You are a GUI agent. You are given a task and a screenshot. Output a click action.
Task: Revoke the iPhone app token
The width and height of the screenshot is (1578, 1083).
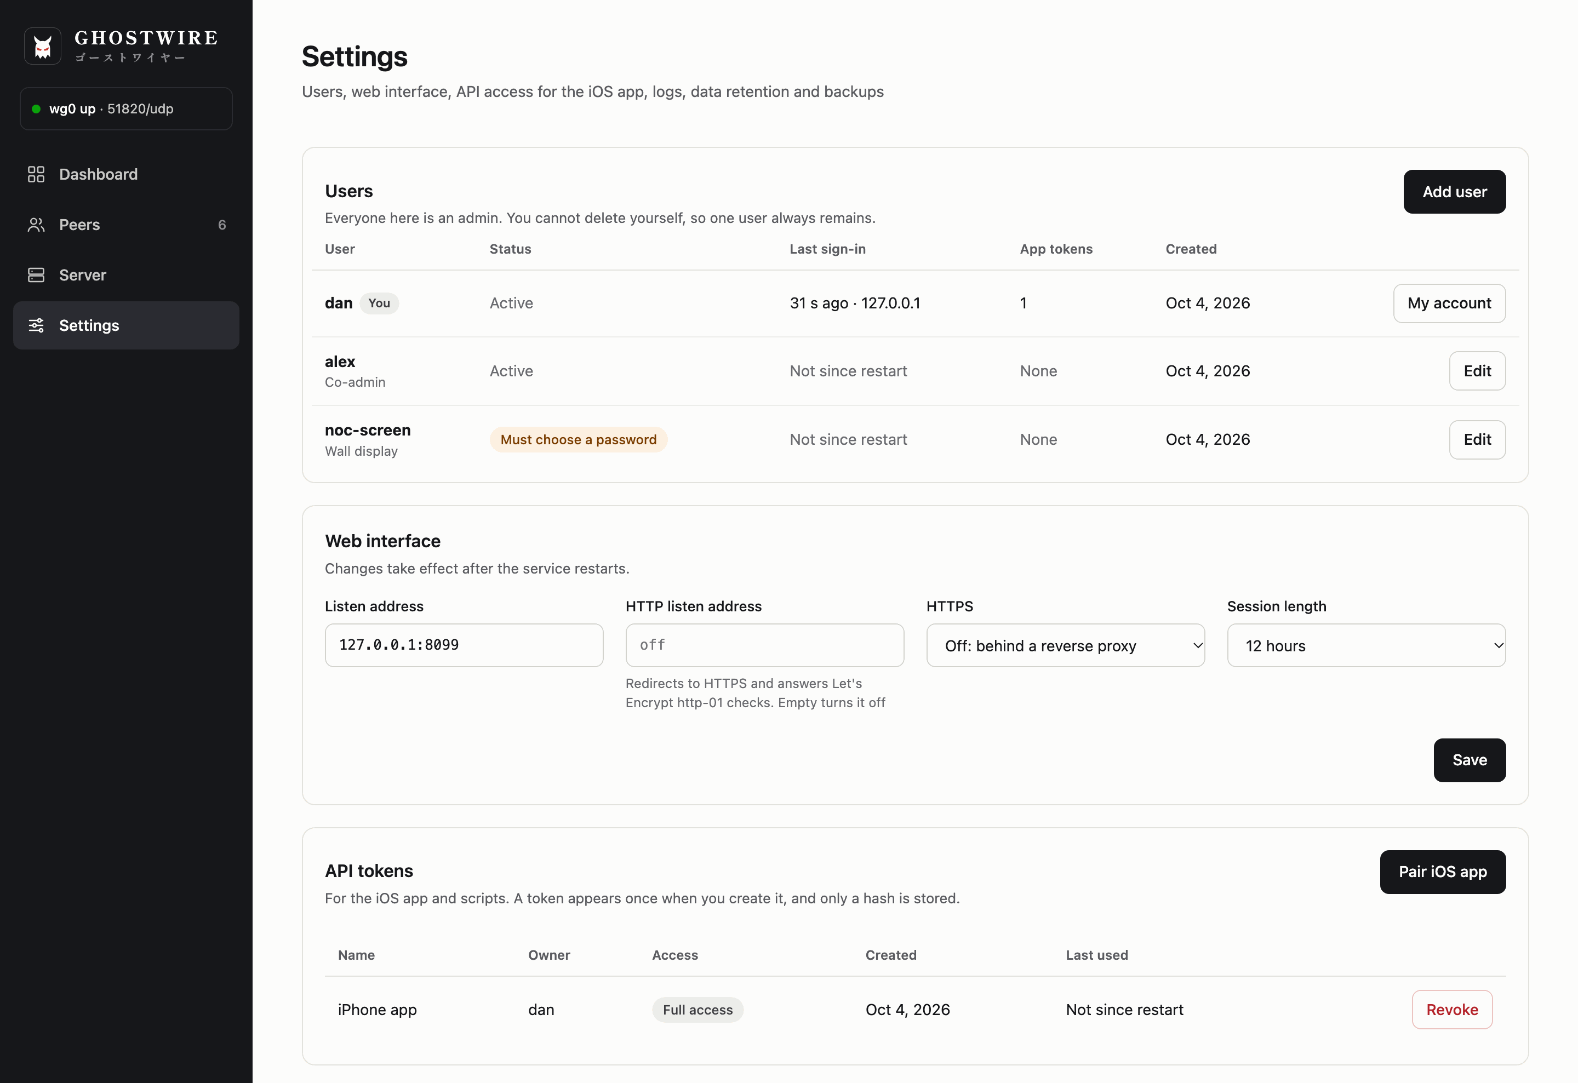1452,1010
